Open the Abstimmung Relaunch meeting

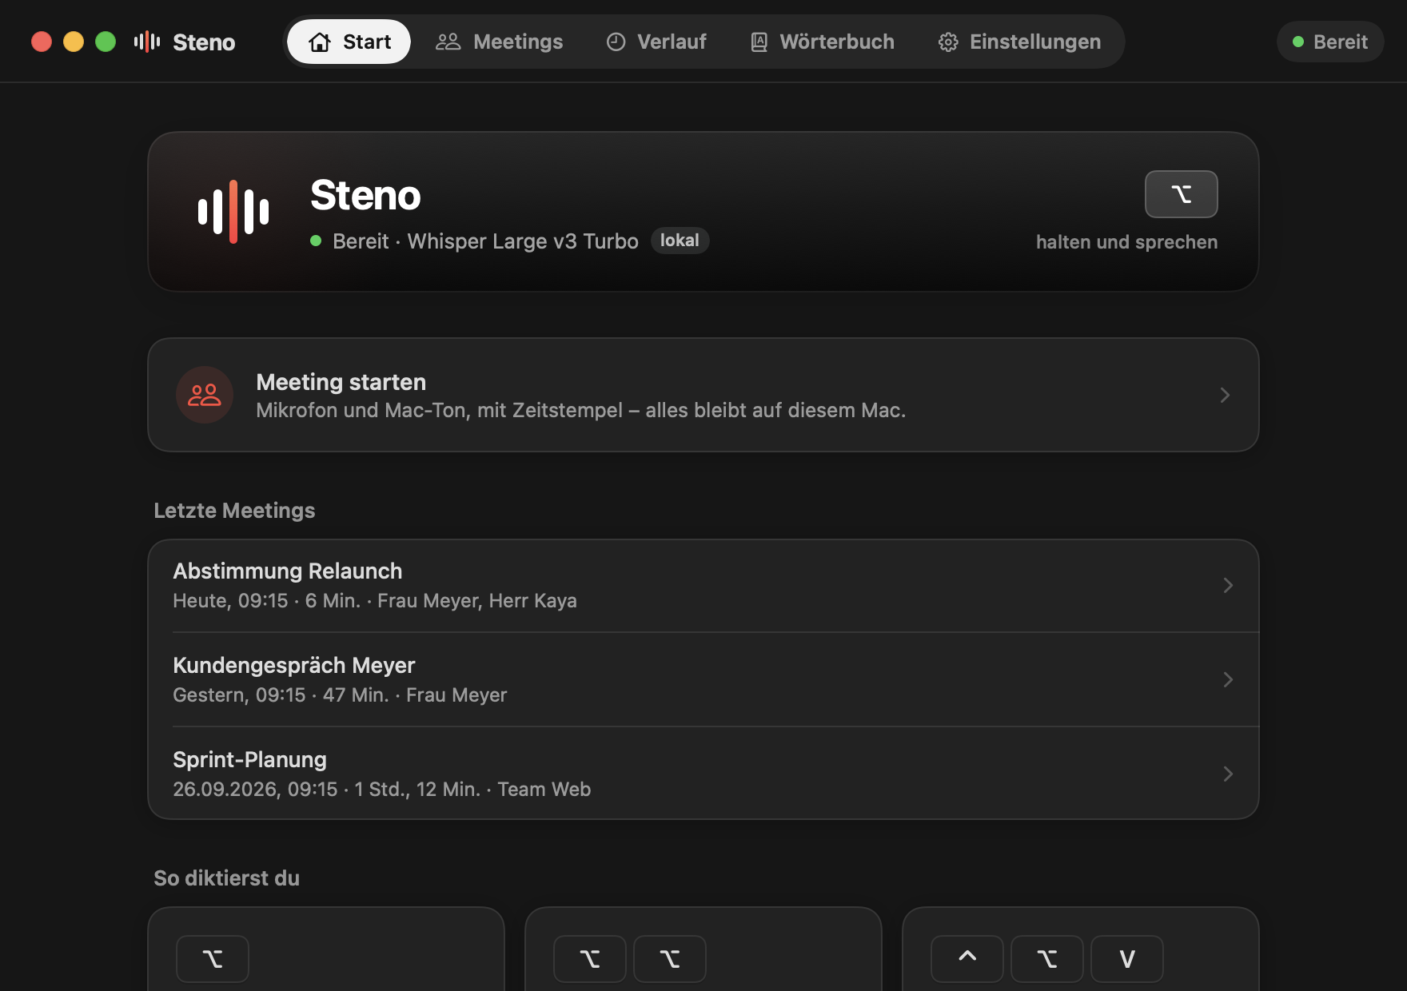[703, 586]
